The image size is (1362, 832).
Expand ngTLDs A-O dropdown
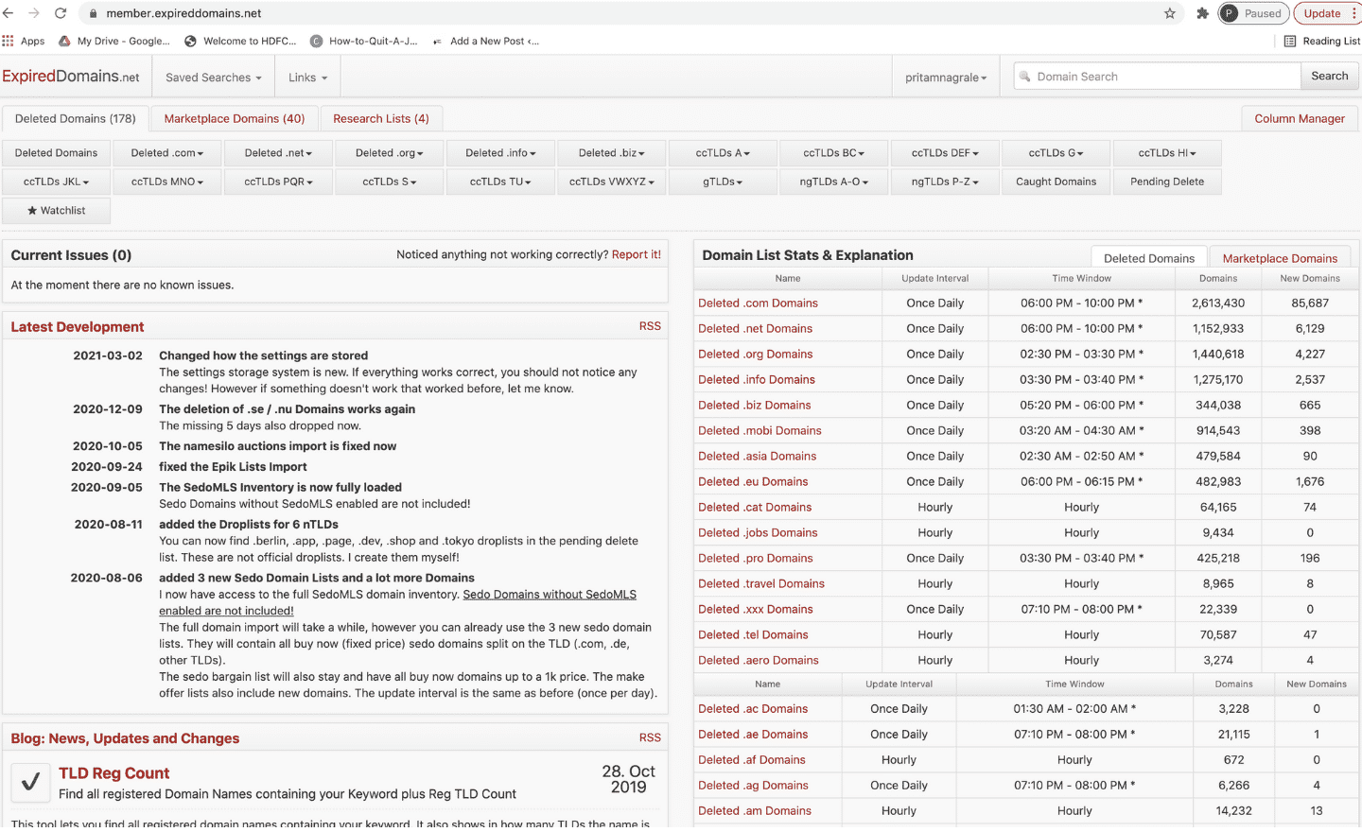point(833,182)
